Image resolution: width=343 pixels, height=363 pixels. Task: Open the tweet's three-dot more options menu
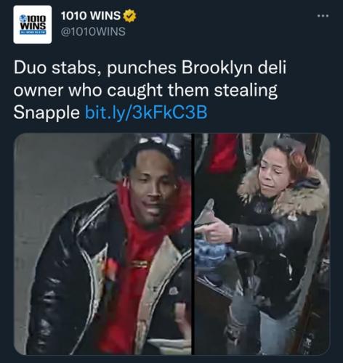[323, 16]
